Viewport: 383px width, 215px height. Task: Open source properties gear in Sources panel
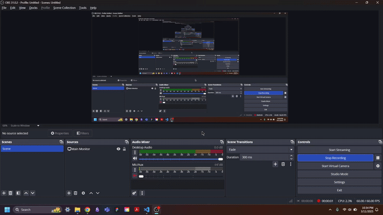[x=83, y=193]
